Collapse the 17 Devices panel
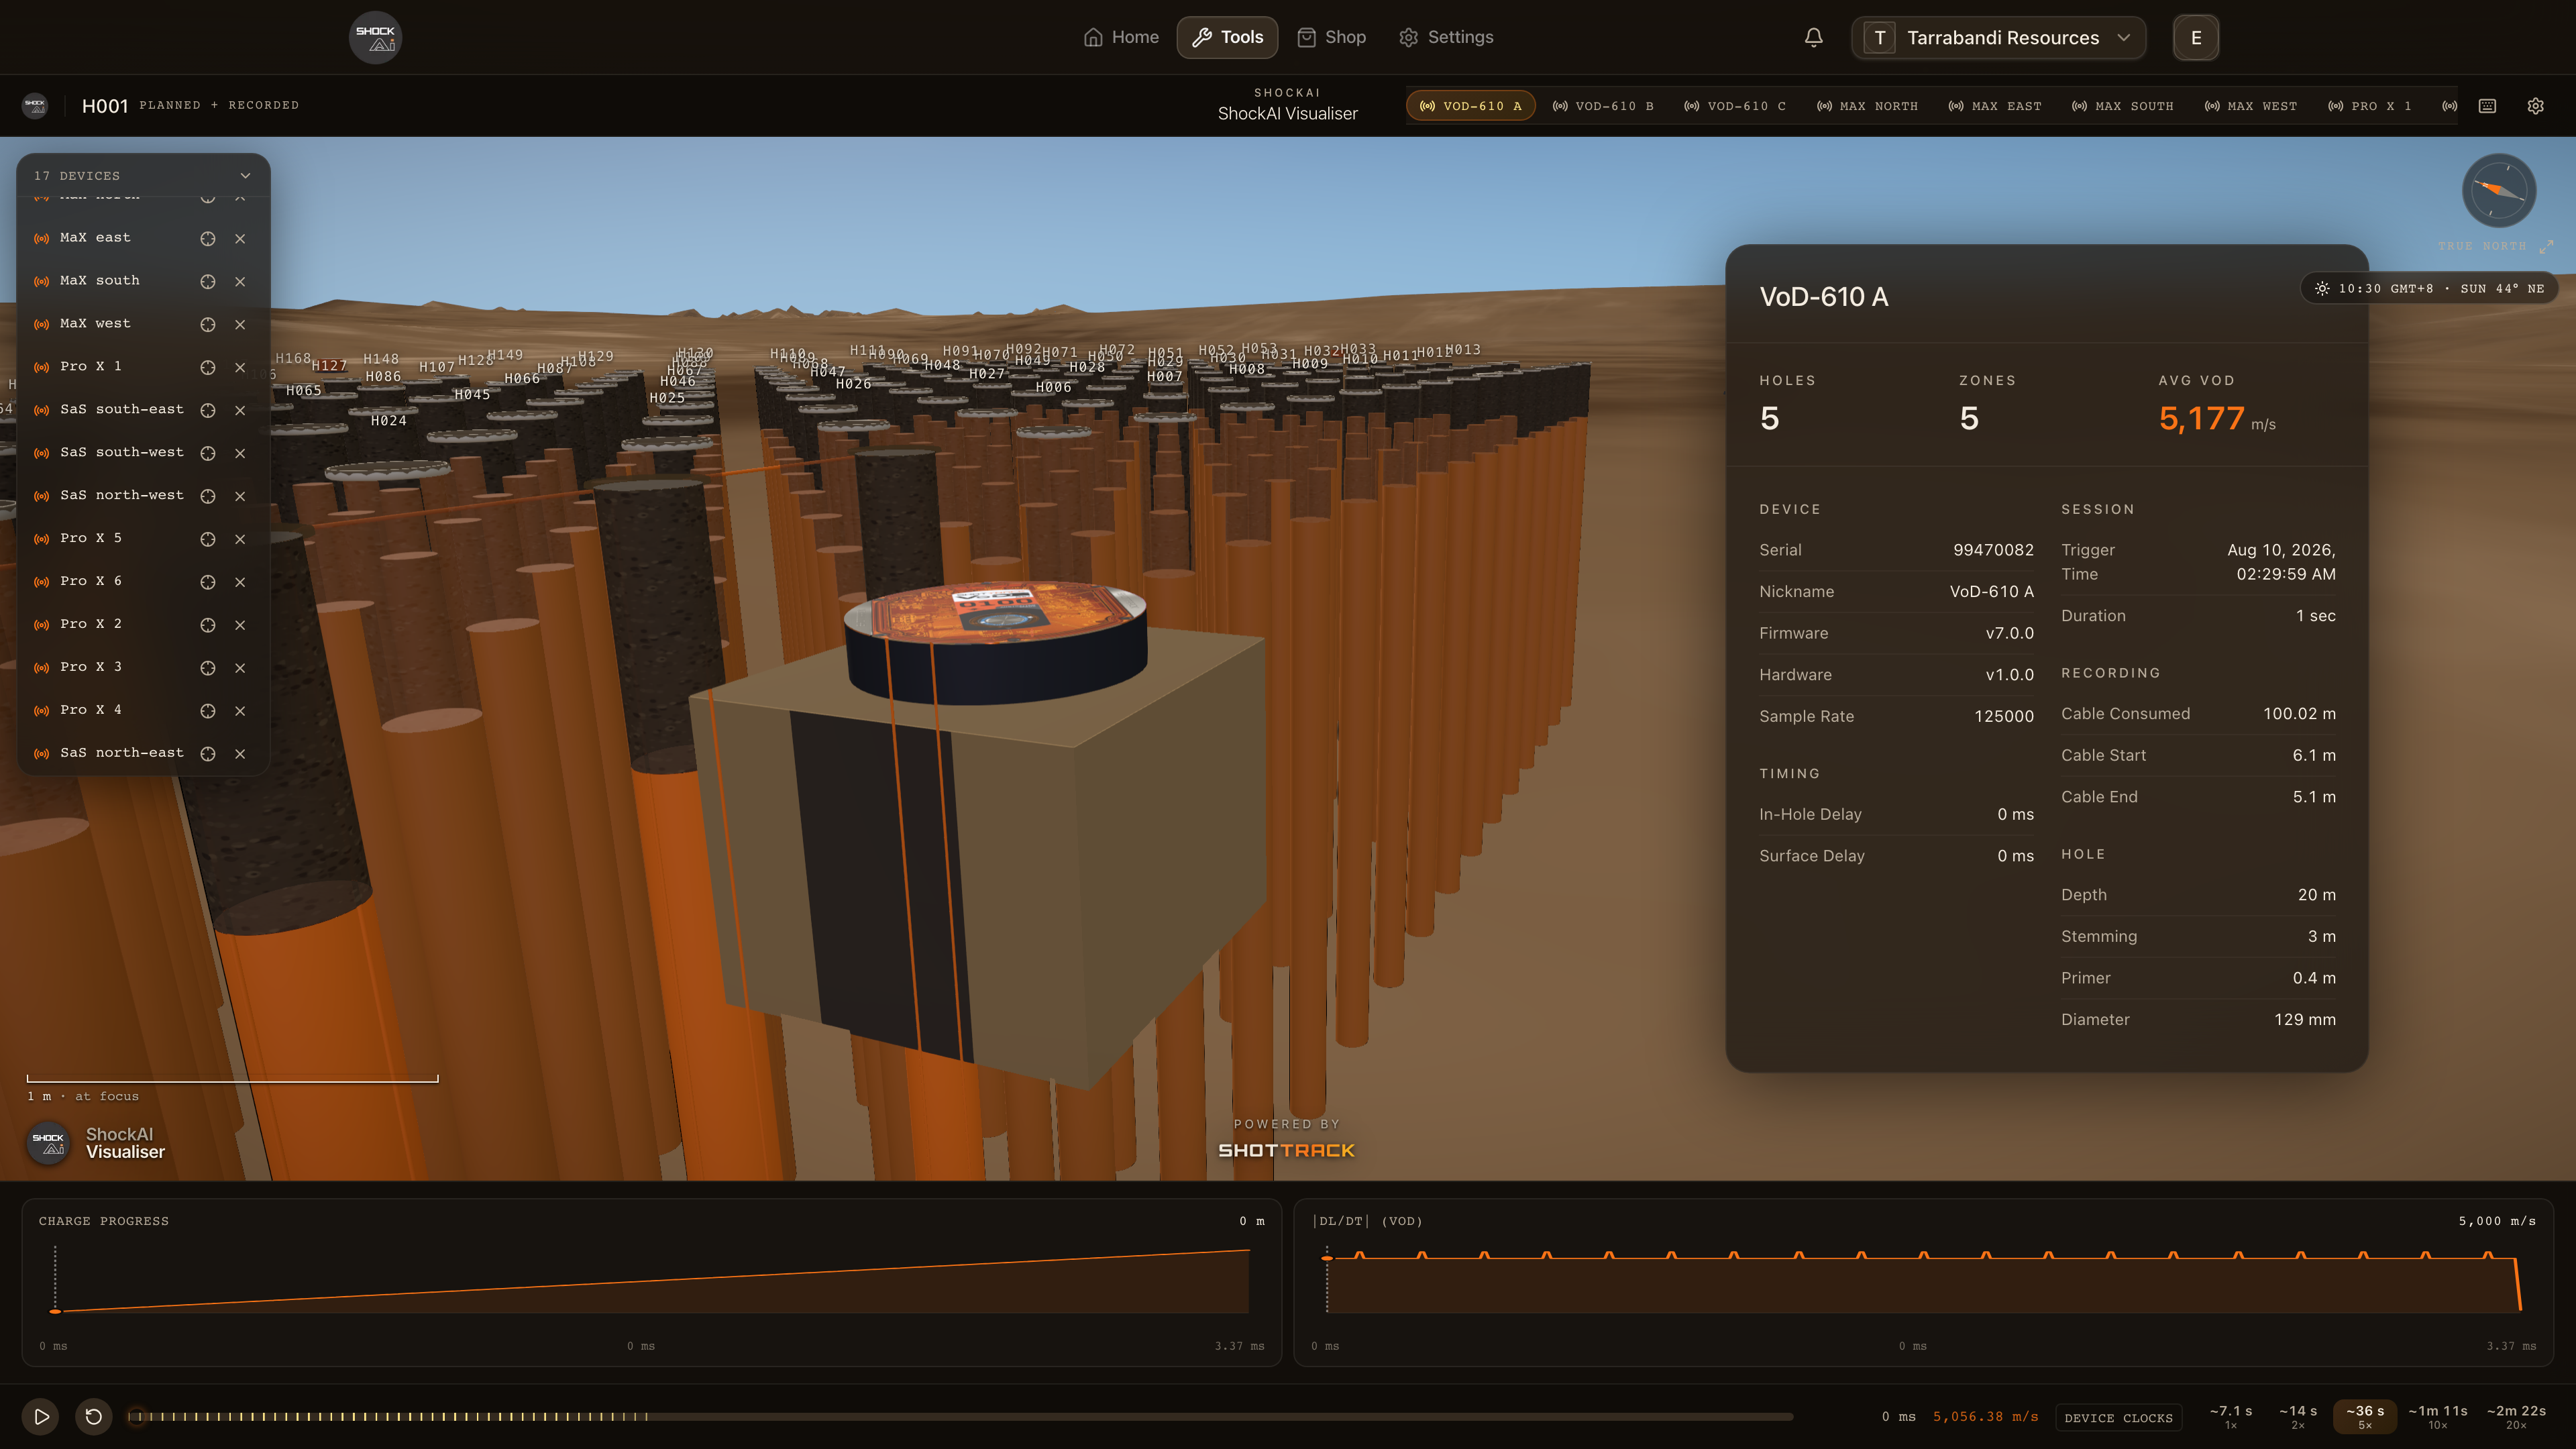 [245, 176]
